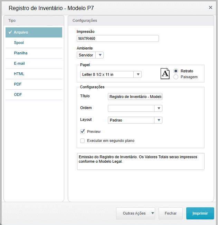Click the dialog title Registro de Inventário
The height and width of the screenshot is (225, 218).
pos(51,8)
